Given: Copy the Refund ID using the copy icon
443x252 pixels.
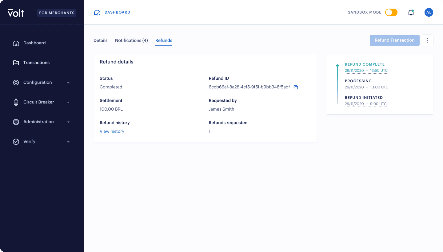Looking at the screenshot, I should point(296,87).
